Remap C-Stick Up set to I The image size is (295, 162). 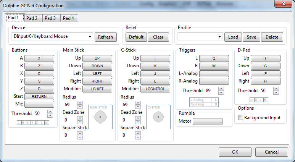pos(155,58)
